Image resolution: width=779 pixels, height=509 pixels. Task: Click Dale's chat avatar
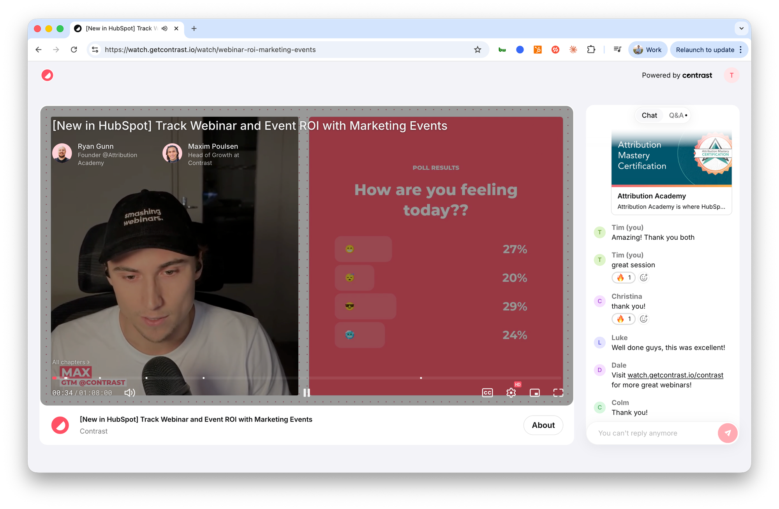pyautogui.click(x=600, y=370)
